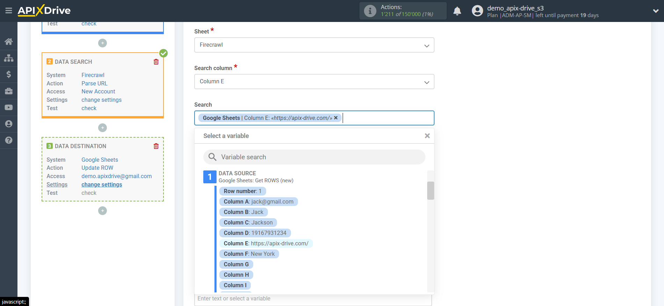The width and height of the screenshot is (664, 306).
Task: Click username demo_apix-drive_s3
Action: 515,8
